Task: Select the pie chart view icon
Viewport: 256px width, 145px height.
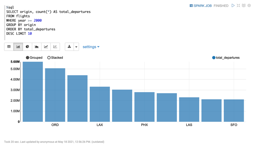Action: pos(27,47)
